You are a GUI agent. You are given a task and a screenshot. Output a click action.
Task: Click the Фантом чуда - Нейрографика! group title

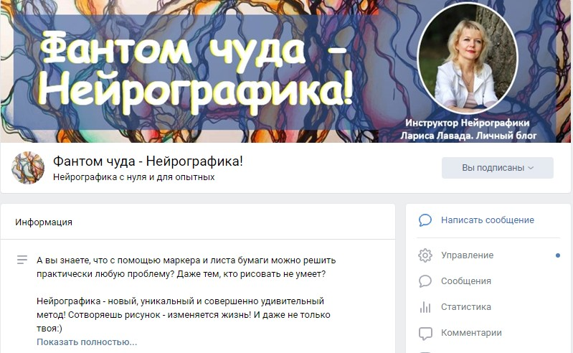click(x=148, y=161)
